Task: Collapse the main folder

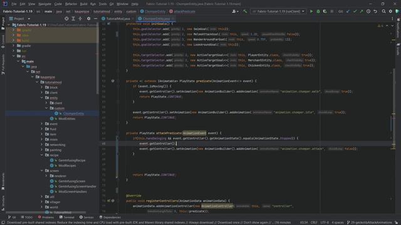Action: (x=18, y=61)
